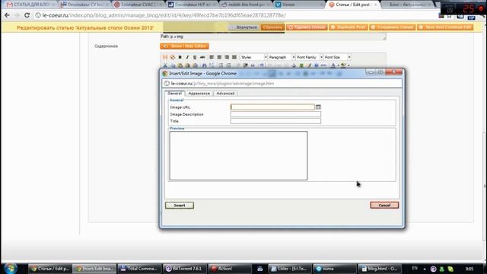
Task: Justify text fully in editor toolbar
Action: point(234,57)
